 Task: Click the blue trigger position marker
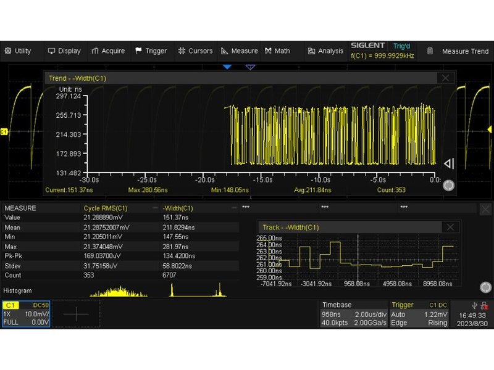227,67
